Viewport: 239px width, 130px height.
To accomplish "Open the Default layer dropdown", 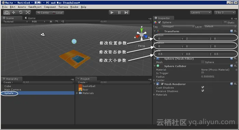I will 220,26.
